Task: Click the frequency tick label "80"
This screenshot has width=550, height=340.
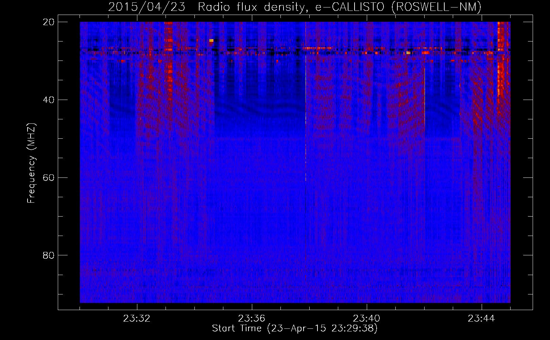Action: click(x=49, y=255)
